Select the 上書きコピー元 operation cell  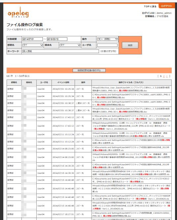83,103
